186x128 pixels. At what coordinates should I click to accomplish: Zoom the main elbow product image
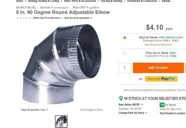click(62, 64)
